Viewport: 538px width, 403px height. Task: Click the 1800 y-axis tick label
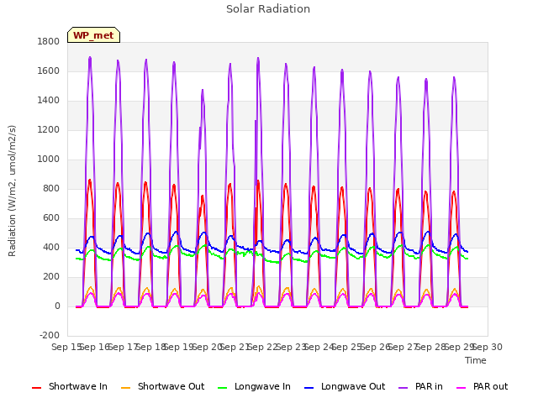49,41
